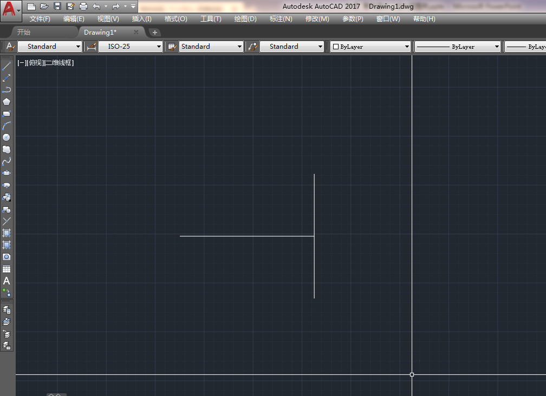Open the AutoCAD application menu button
This screenshot has width=546, height=396.
point(11,10)
